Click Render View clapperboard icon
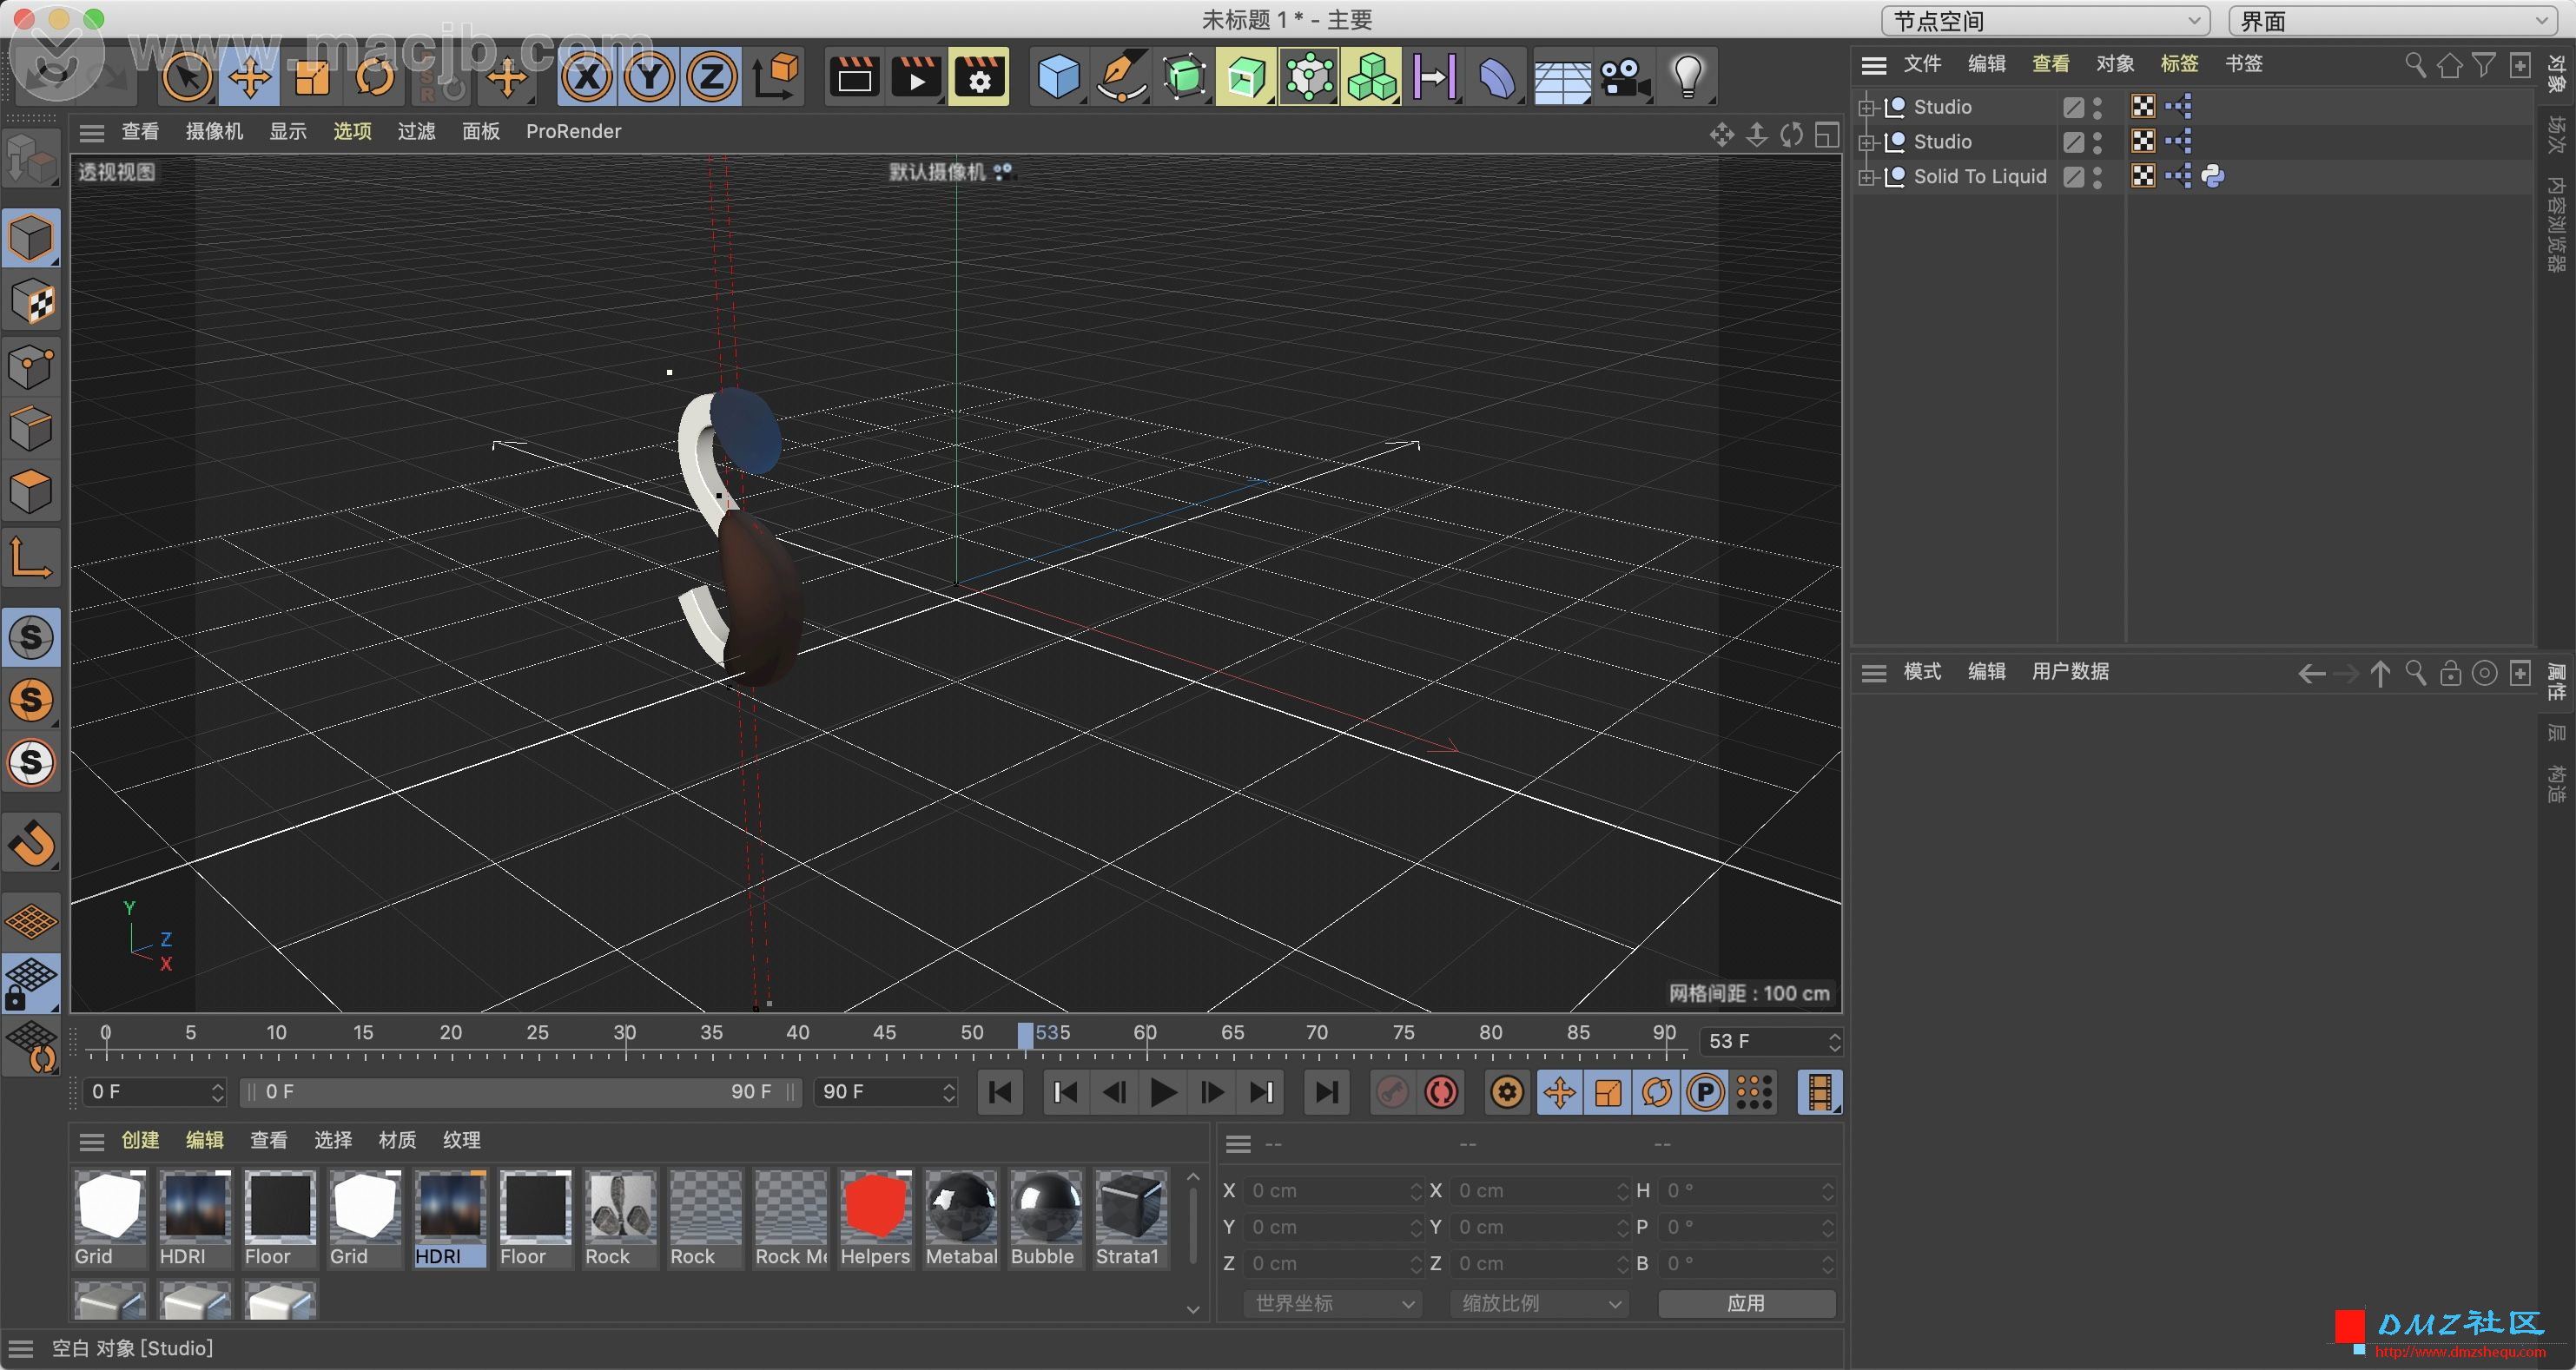This screenshot has height=1370, width=2576. click(854, 77)
